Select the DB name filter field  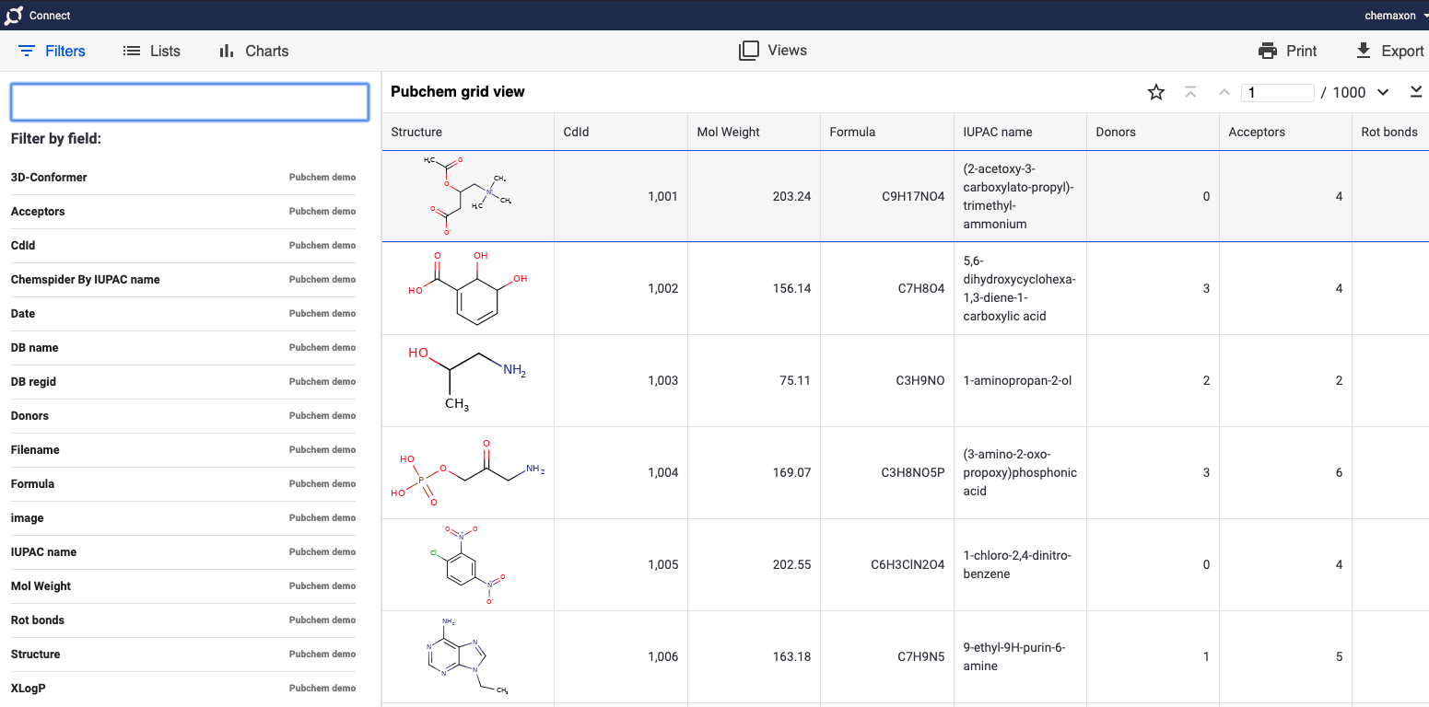pos(183,348)
